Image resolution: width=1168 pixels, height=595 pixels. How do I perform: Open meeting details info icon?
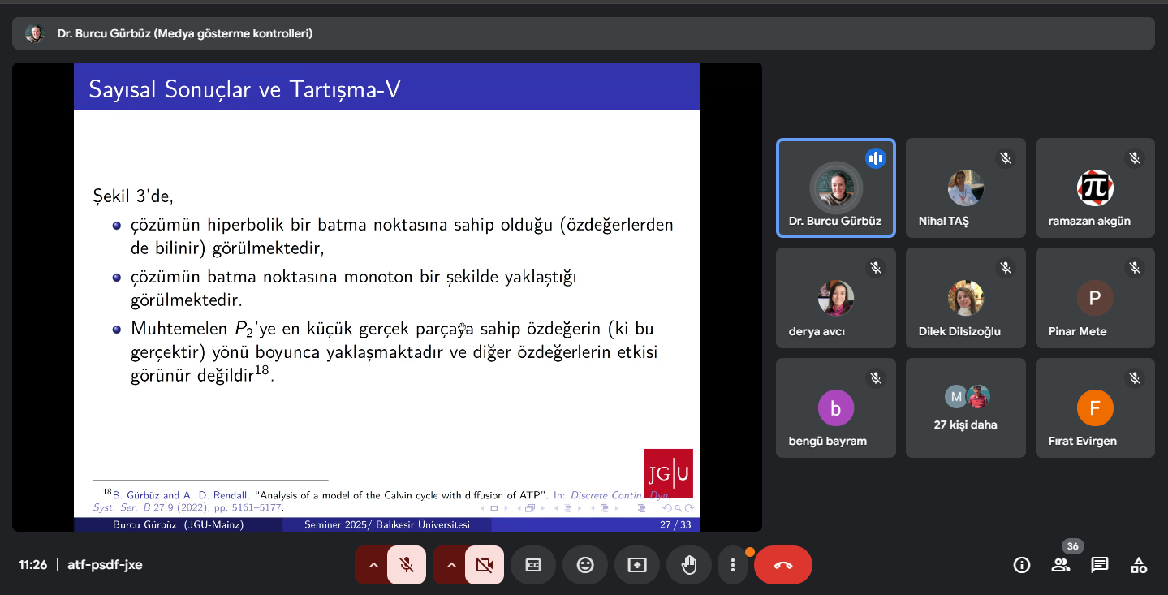pos(1022,565)
